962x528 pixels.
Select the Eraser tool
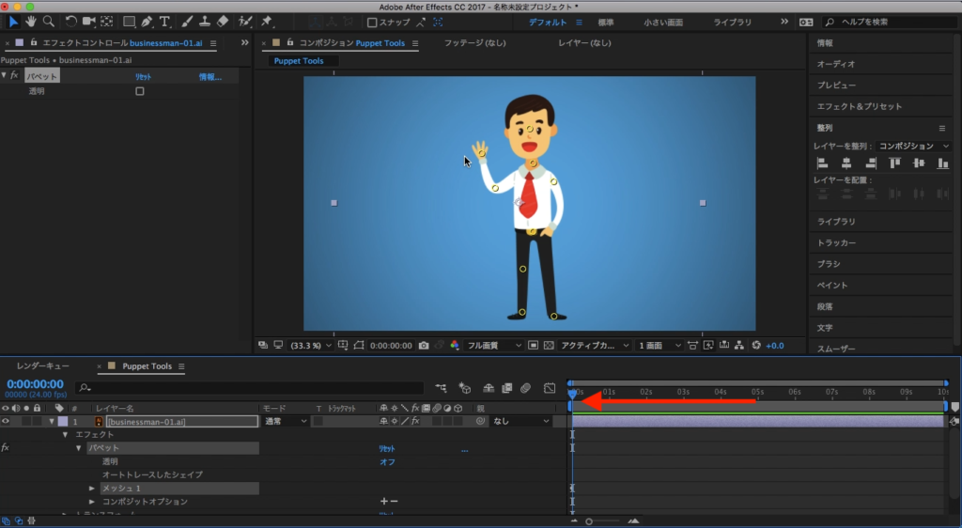click(x=223, y=21)
